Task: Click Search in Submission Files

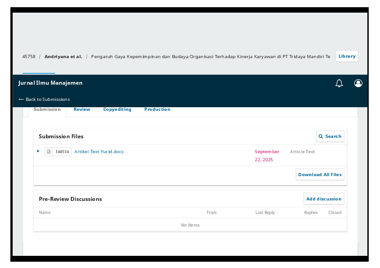Action: click(x=330, y=136)
